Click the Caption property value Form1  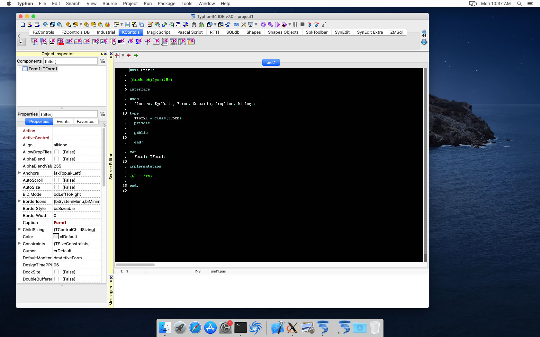tap(77, 222)
